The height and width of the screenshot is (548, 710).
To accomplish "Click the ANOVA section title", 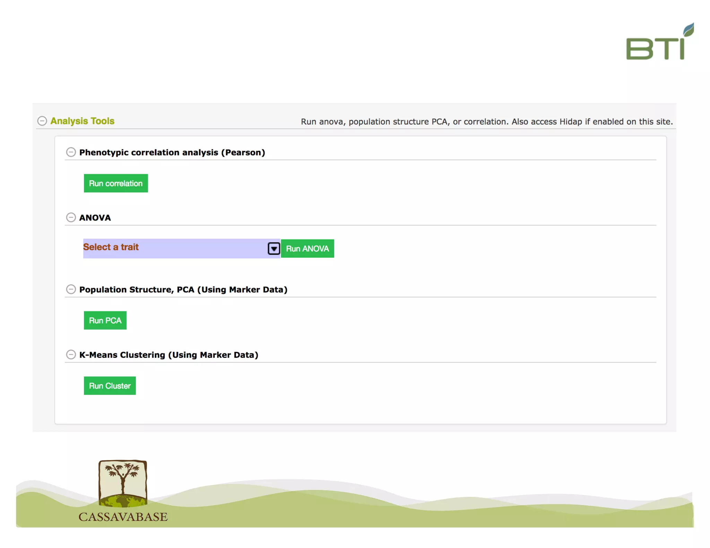I will tap(95, 218).
